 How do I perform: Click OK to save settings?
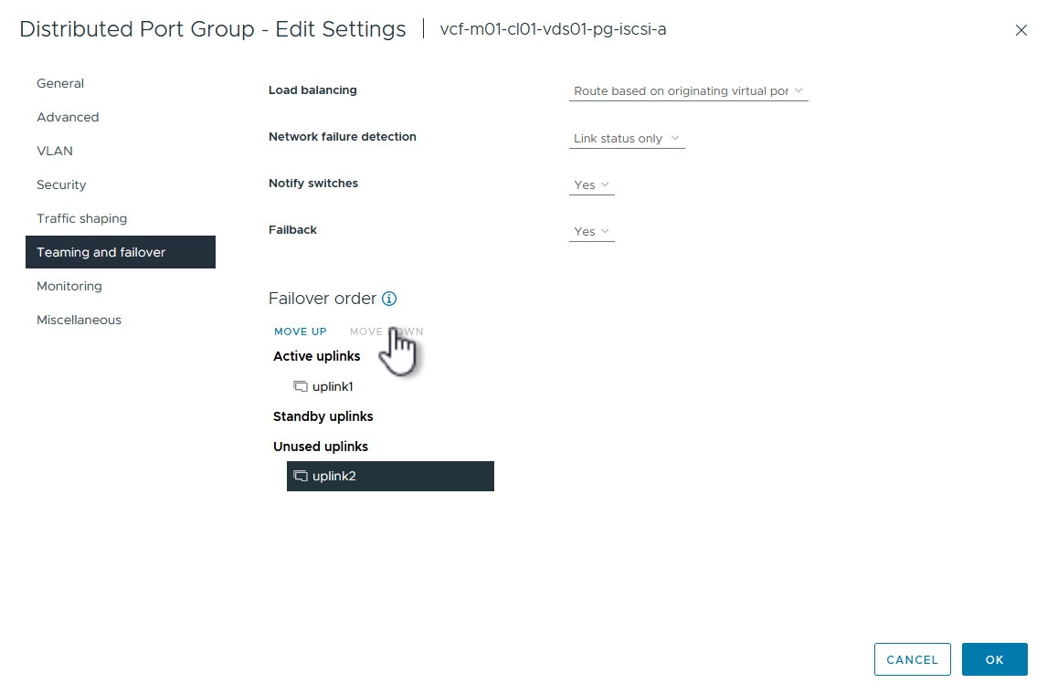pos(994,659)
